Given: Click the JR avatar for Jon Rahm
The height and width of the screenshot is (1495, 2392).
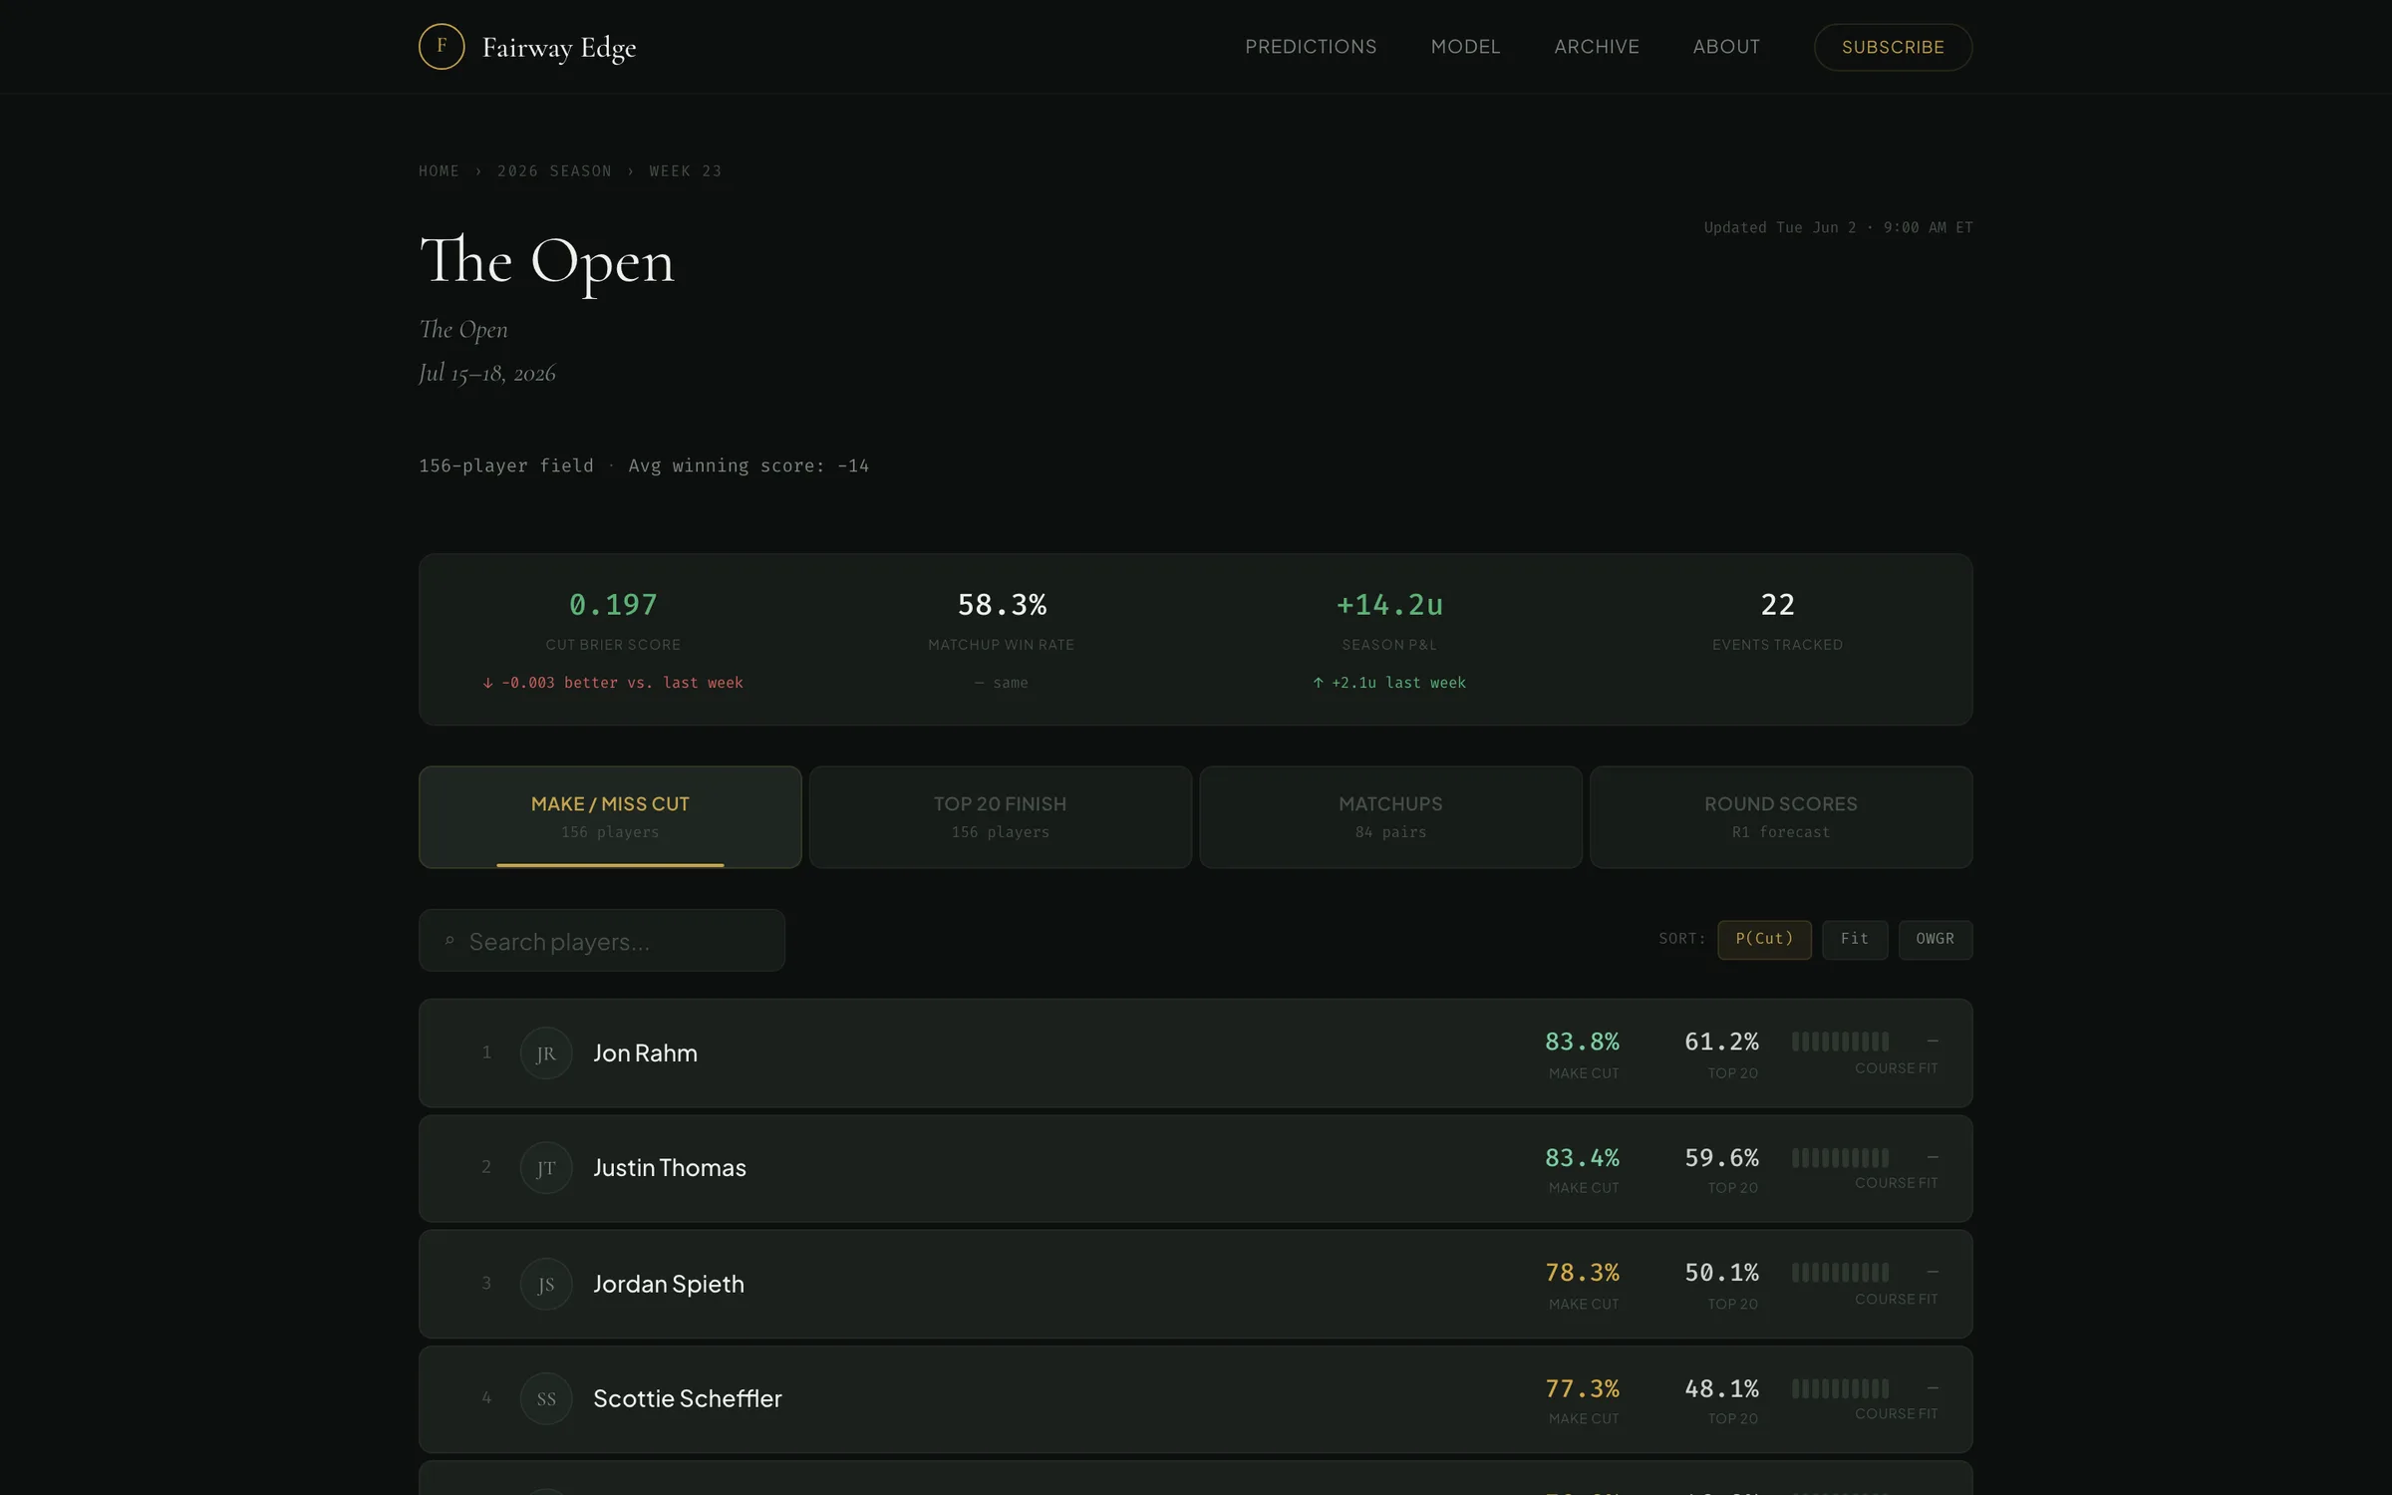Looking at the screenshot, I should pyautogui.click(x=546, y=1052).
